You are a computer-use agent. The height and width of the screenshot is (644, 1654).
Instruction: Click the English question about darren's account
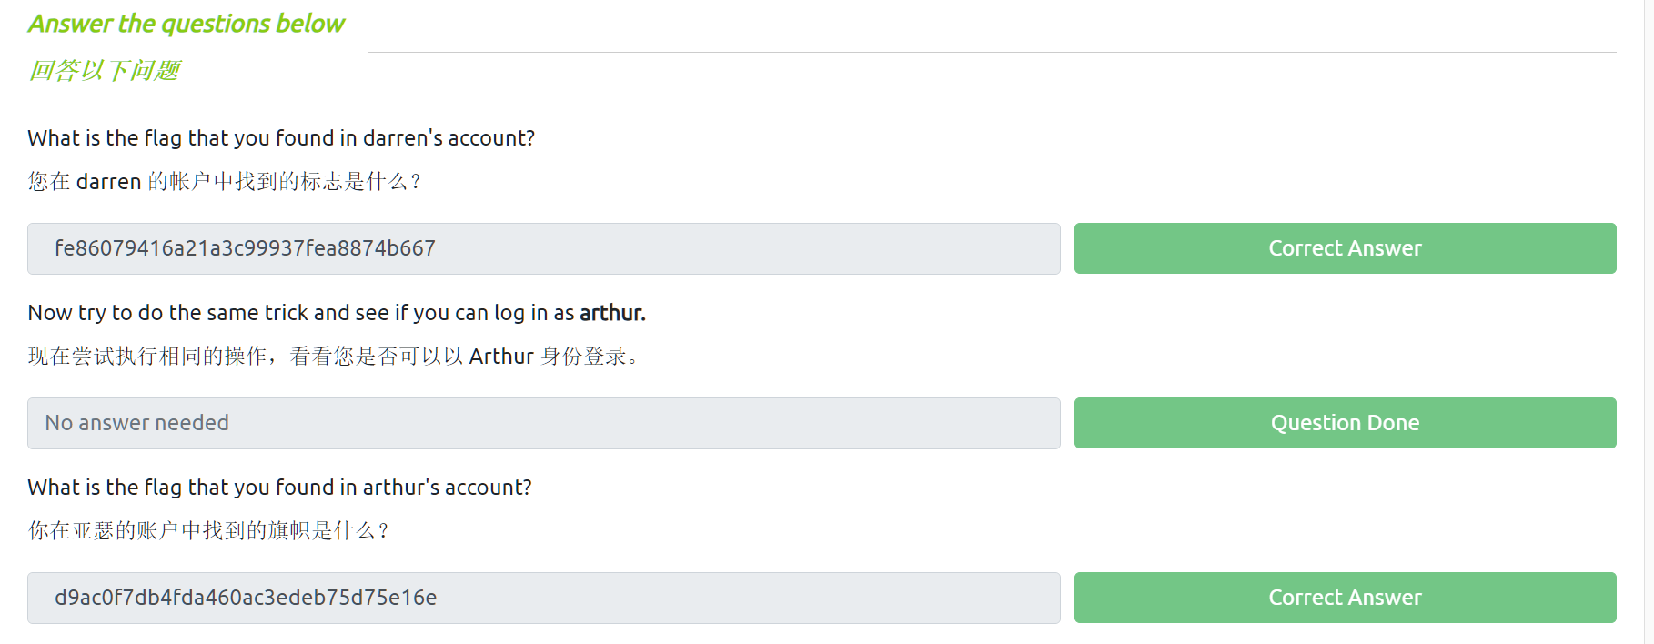[281, 138]
